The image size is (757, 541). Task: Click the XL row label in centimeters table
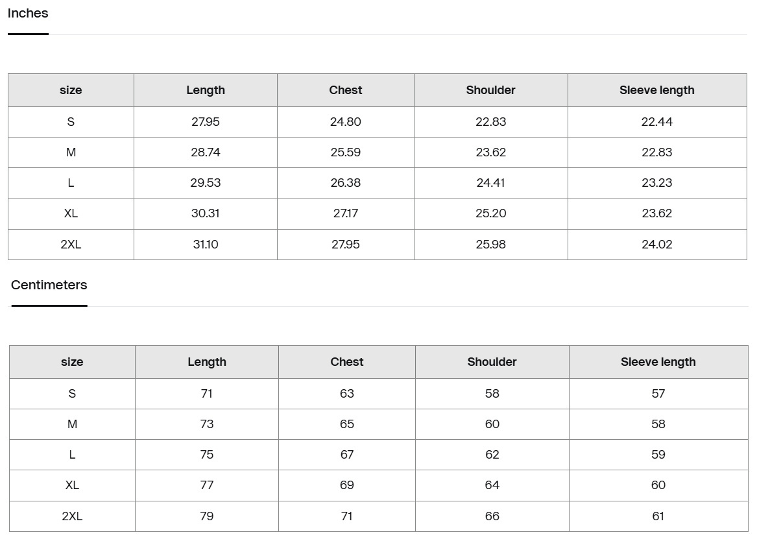72,485
